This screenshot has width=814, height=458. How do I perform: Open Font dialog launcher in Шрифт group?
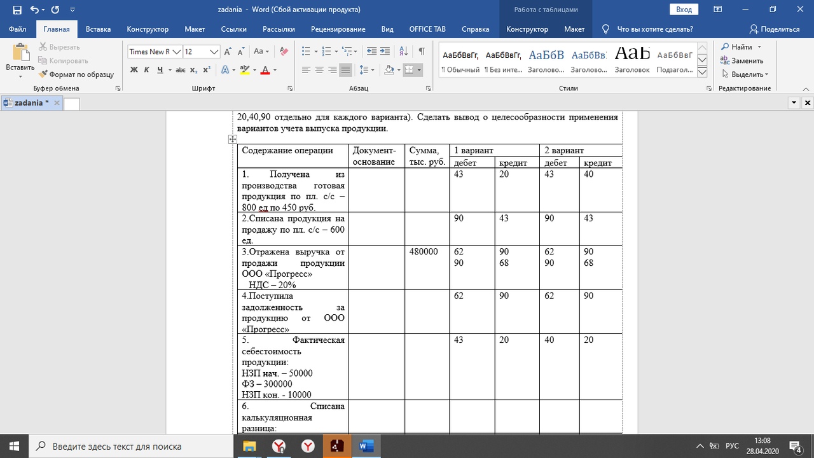[289, 89]
